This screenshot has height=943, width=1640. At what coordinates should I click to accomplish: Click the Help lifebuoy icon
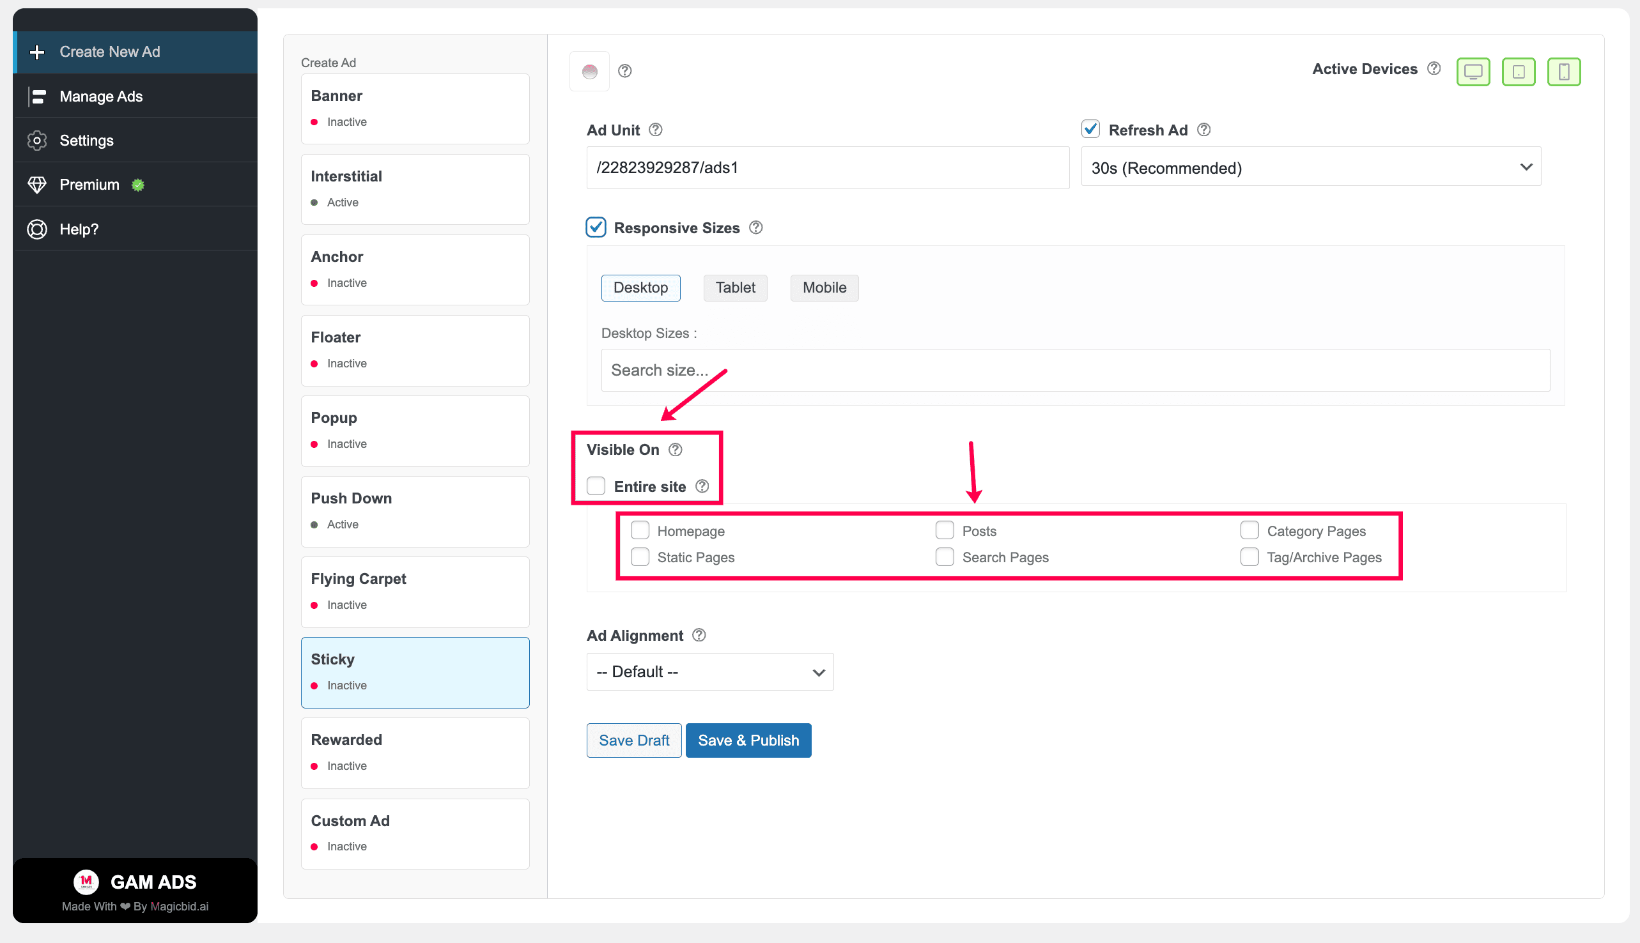(37, 229)
